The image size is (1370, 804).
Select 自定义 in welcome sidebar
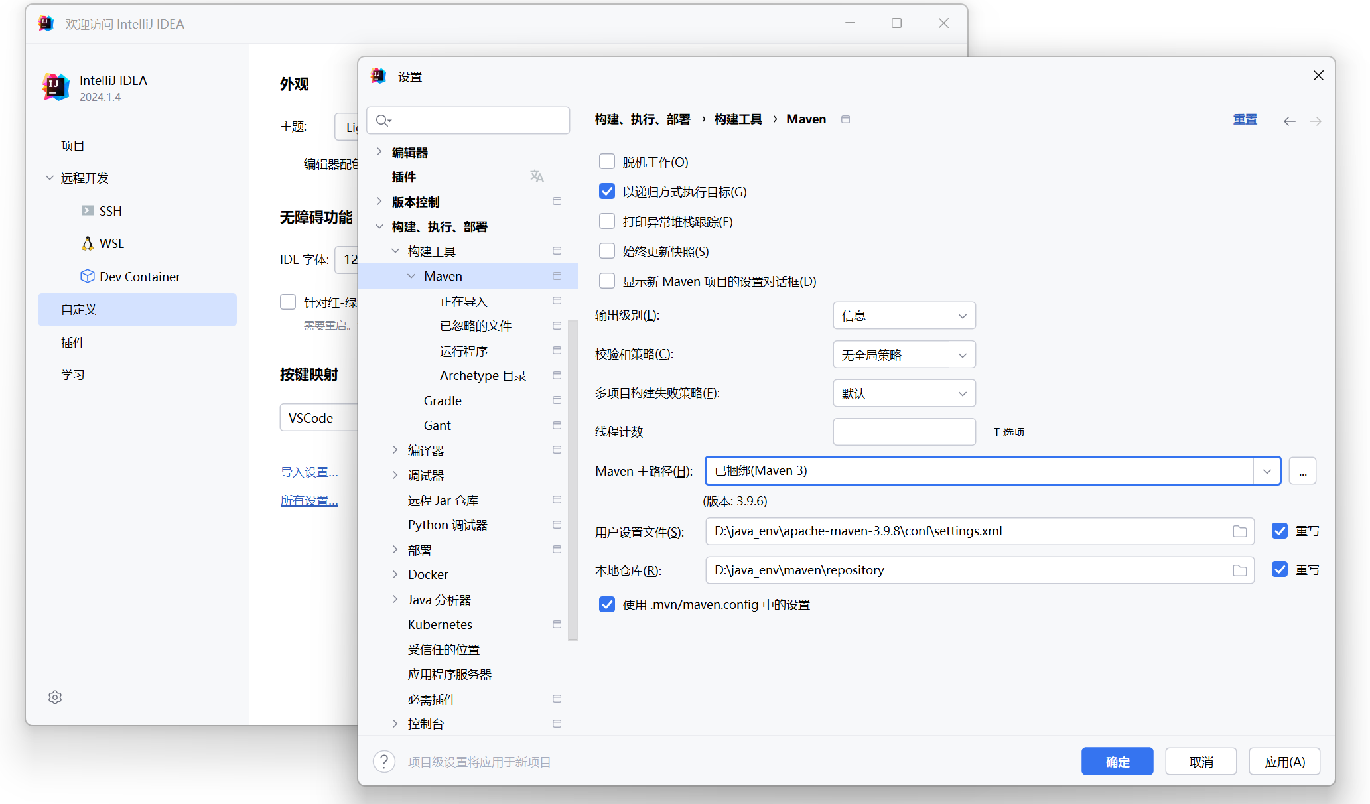click(137, 309)
